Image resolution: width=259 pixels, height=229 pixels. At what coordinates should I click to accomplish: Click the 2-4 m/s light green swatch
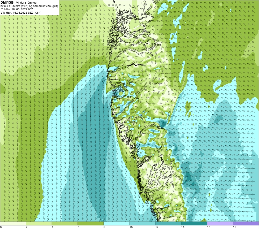click(39, 223)
